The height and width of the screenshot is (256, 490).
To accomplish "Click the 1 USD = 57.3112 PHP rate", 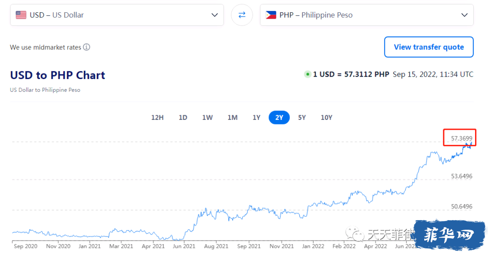I will (351, 74).
